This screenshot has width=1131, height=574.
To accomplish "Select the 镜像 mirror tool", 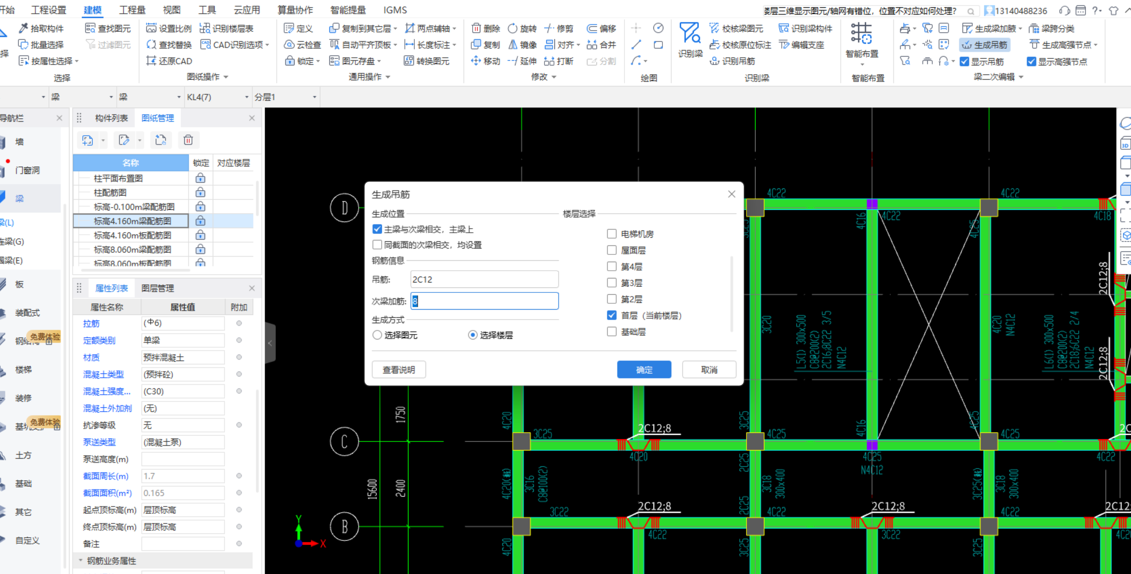I will point(522,45).
